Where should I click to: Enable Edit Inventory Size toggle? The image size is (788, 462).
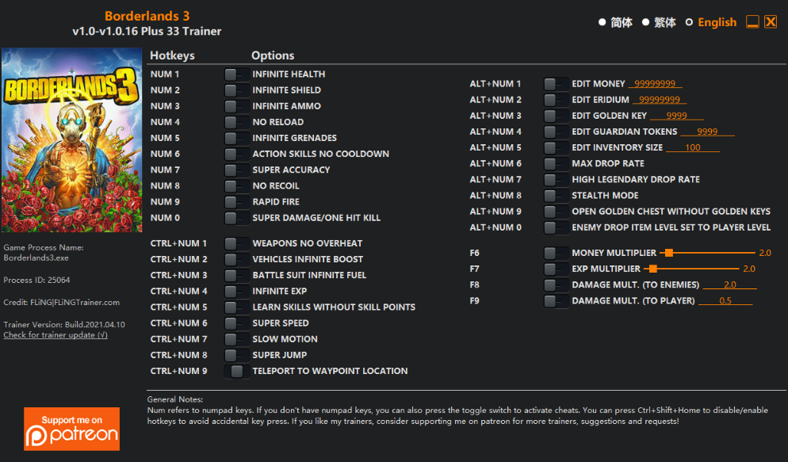pyautogui.click(x=556, y=147)
